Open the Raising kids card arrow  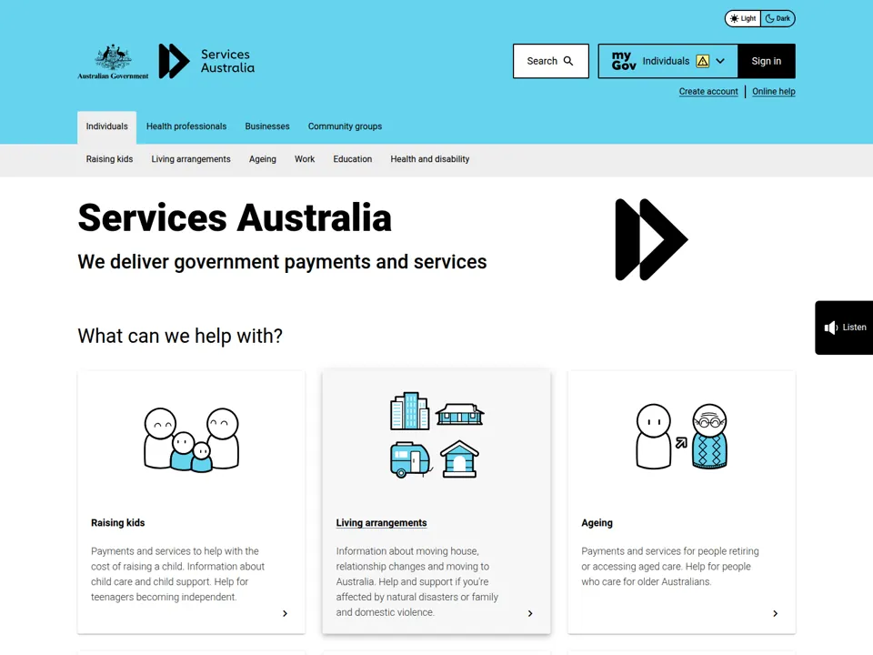coord(285,613)
